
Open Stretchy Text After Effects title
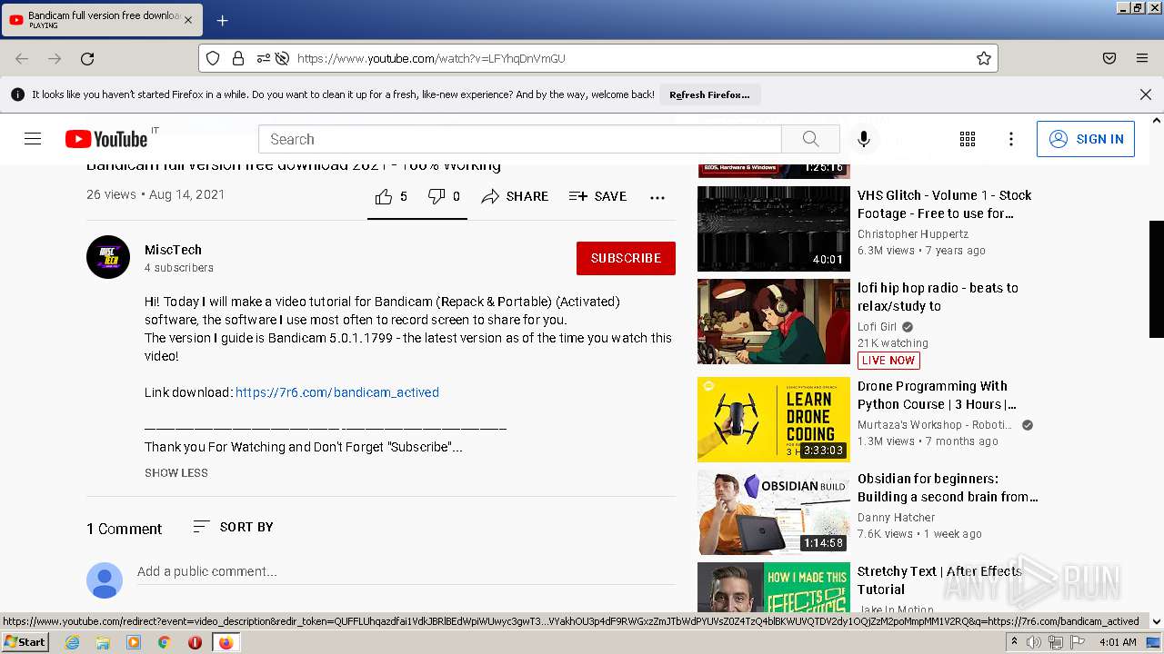(939, 580)
